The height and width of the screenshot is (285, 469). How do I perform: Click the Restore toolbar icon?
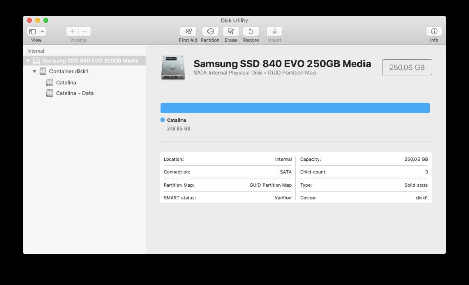click(251, 31)
